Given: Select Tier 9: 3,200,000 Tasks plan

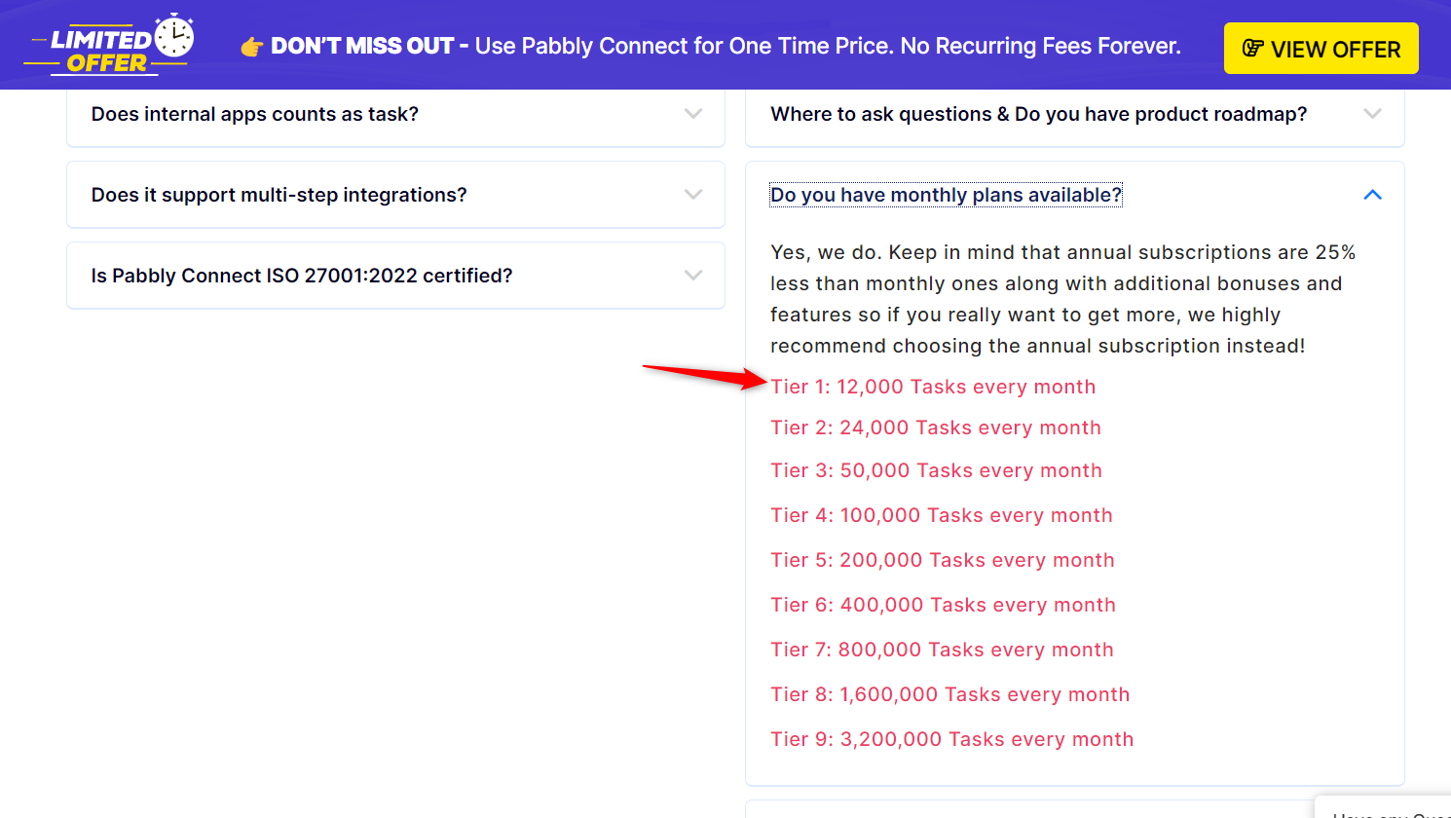Looking at the screenshot, I should pyautogui.click(x=951, y=739).
